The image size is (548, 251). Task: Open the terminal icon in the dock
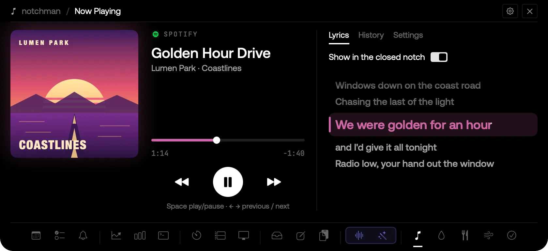coord(163,235)
